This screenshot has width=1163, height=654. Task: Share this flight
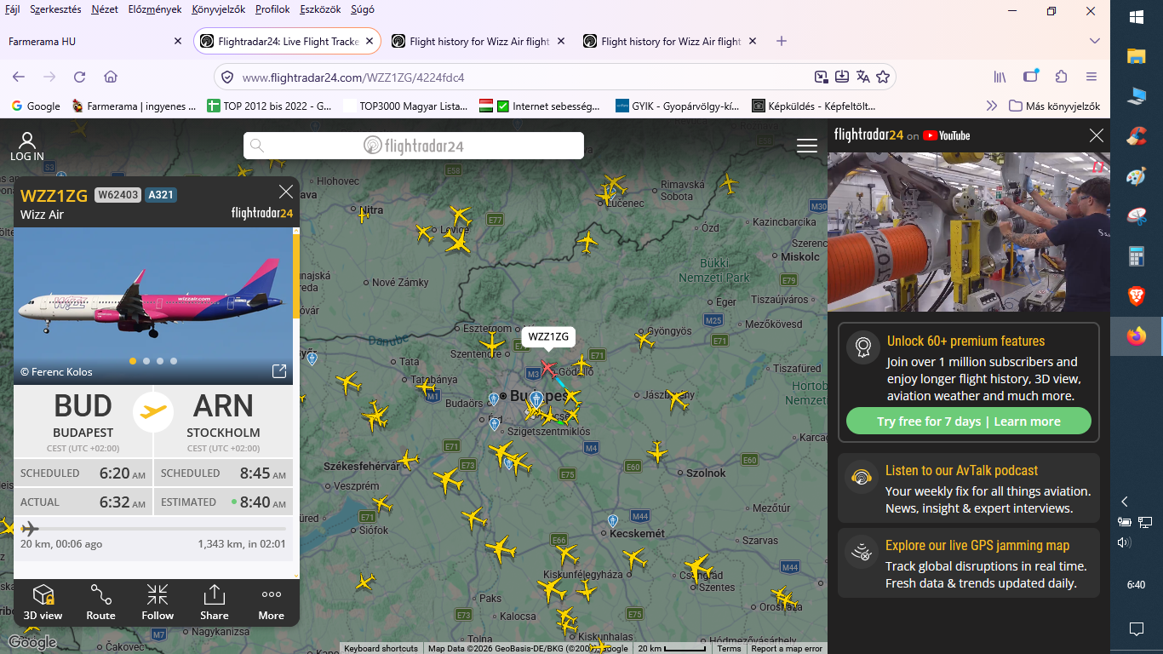215,602
